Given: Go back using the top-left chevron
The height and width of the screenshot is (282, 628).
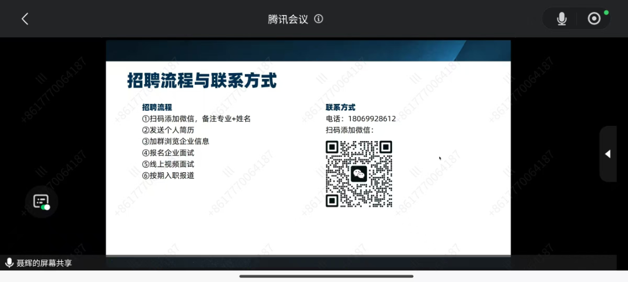Looking at the screenshot, I should pos(24,19).
